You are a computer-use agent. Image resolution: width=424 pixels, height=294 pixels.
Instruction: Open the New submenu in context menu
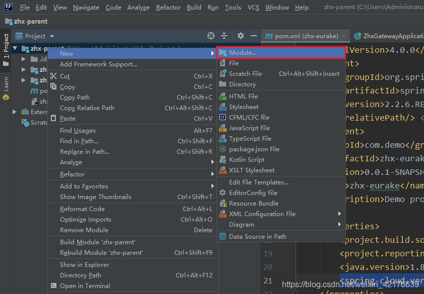[x=132, y=53]
